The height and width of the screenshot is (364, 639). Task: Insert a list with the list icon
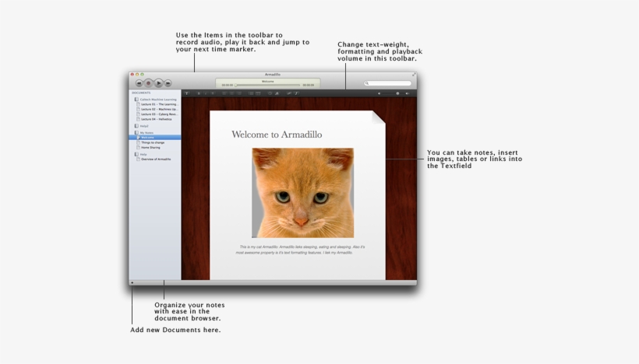[251, 93]
